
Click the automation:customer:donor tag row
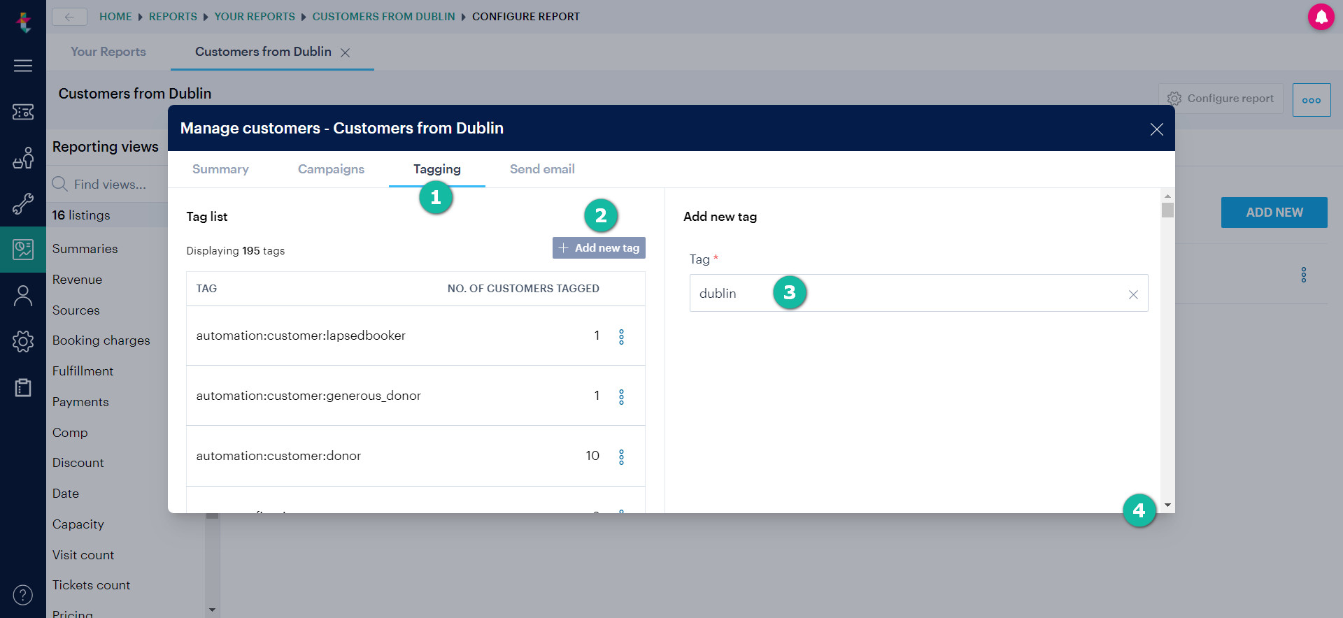pyautogui.click(x=415, y=456)
